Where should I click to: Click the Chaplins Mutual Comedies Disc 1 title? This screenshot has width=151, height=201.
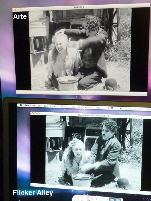click(93, 115)
